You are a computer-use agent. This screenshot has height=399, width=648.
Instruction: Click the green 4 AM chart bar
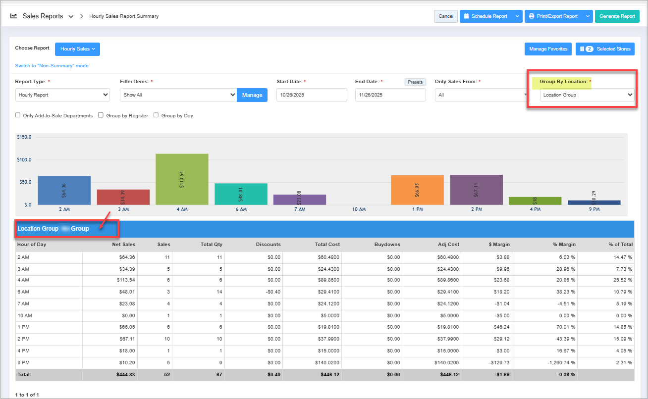tap(182, 179)
